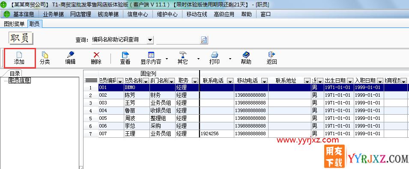Viewport: 409px width, 169px height.
Task: Open the 移动在线 menu
Action: pyautogui.click(x=197, y=14)
